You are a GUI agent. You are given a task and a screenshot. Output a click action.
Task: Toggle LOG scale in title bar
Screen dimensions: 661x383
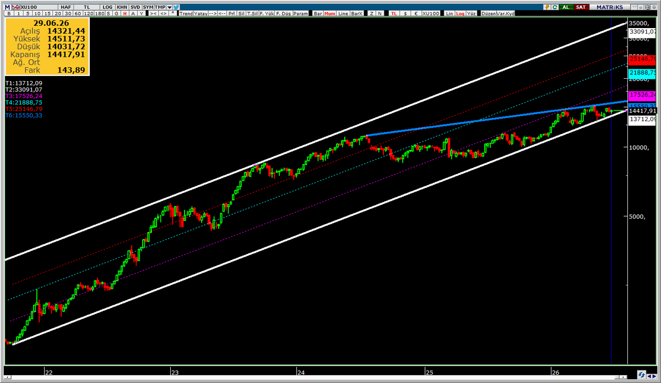point(107,7)
